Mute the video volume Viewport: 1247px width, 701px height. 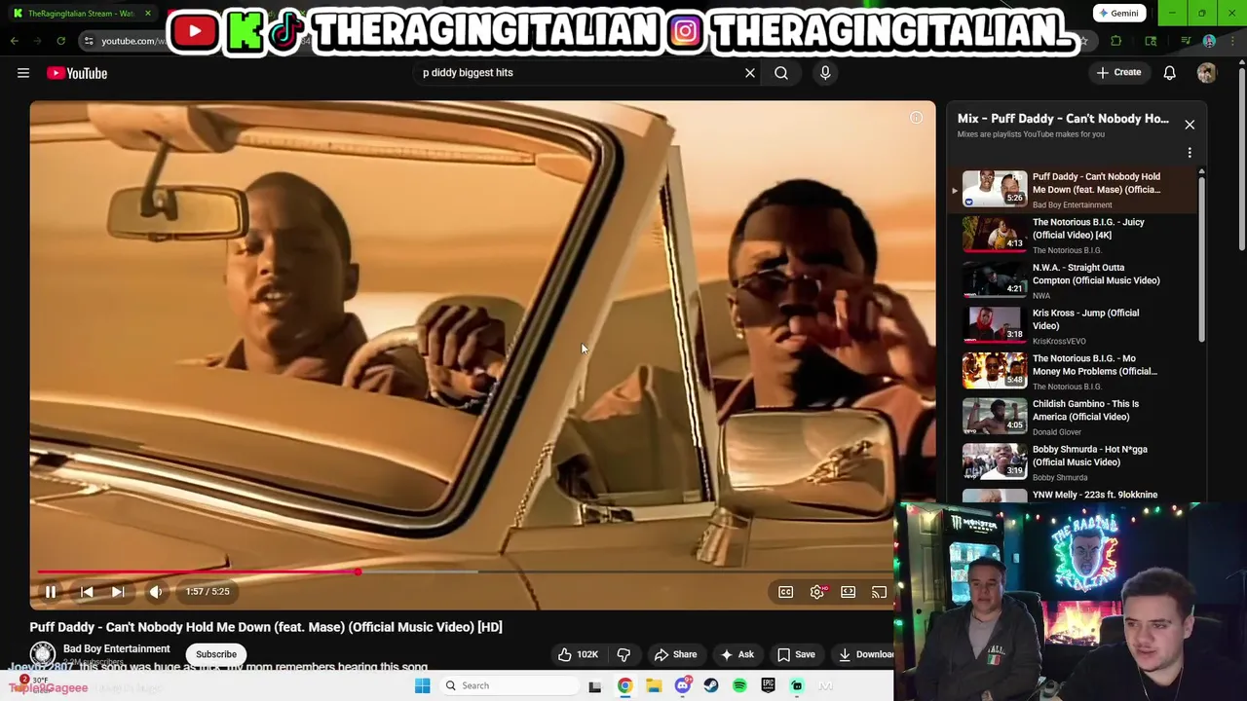pos(156,592)
